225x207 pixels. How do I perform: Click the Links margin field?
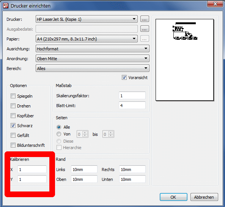tap(84, 170)
